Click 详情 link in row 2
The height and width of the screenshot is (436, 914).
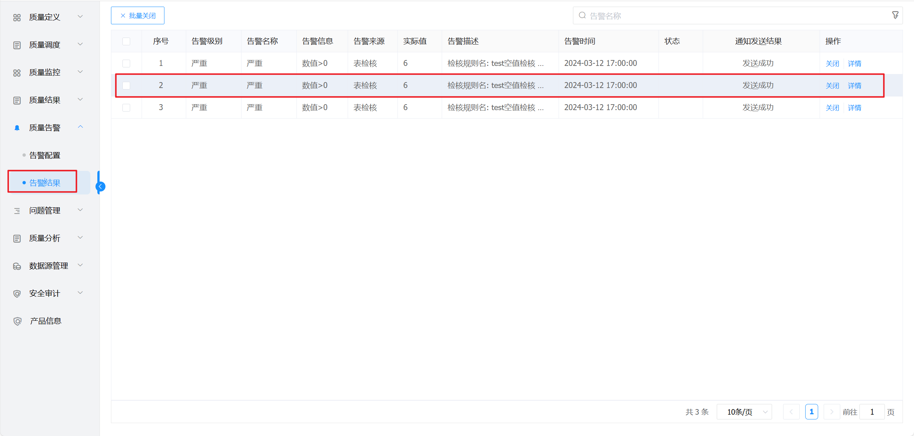coord(854,85)
